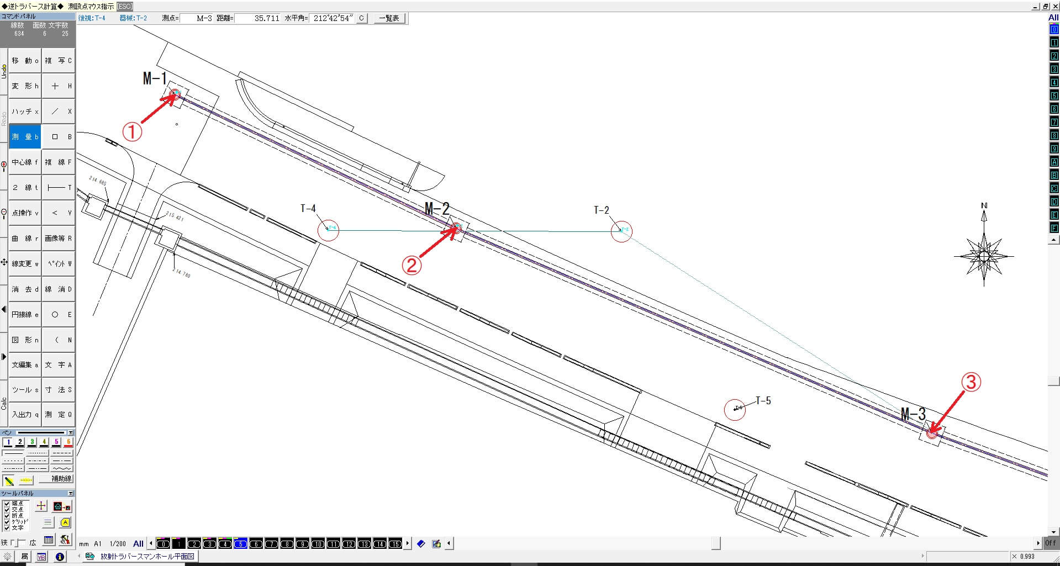Image resolution: width=1060 pixels, height=566 pixels.
Task: Expand the pen line-width dropdown
Action: click(x=70, y=433)
